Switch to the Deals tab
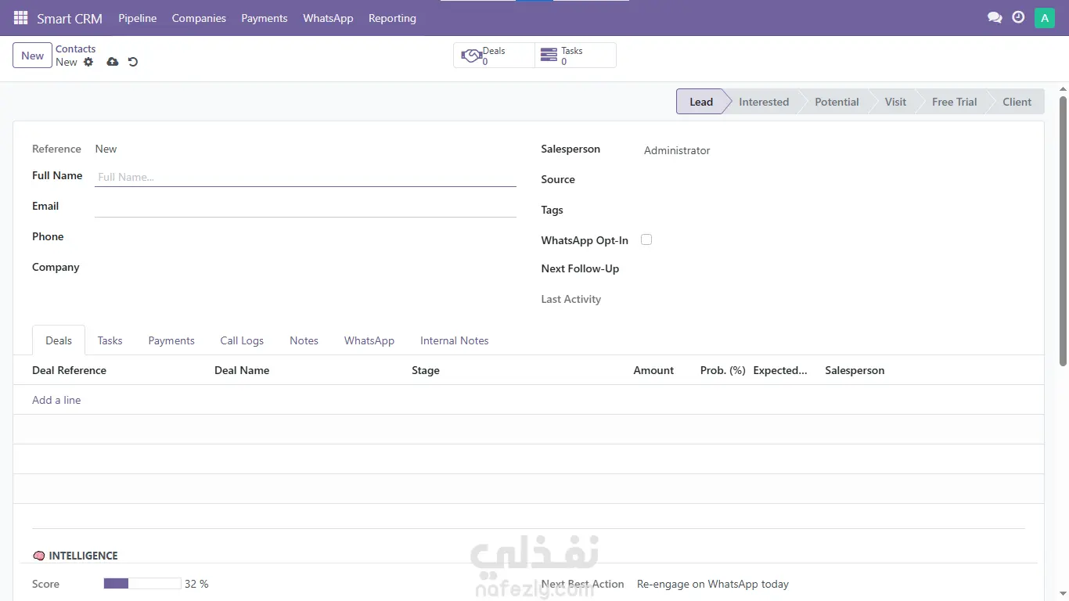Image resolution: width=1069 pixels, height=601 pixels. coord(59,340)
